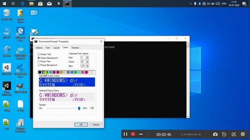The image size is (250, 140).
Task: Select the Screen Text radio button
Action: [39, 54]
